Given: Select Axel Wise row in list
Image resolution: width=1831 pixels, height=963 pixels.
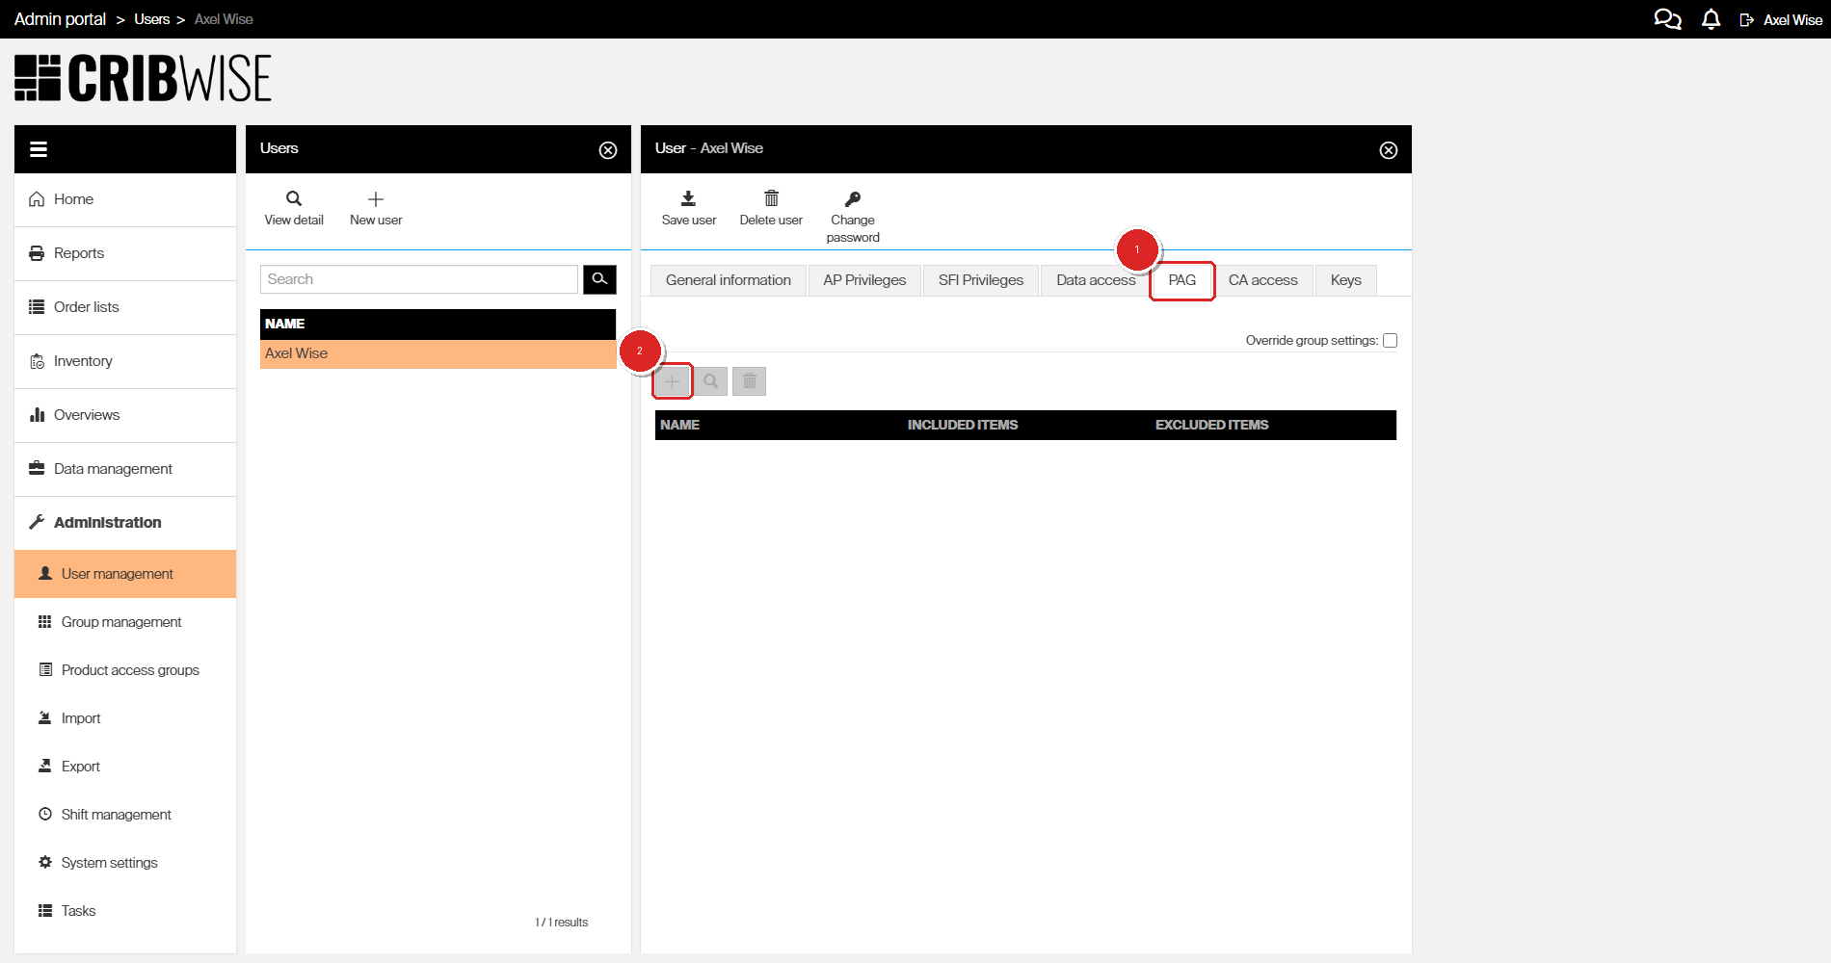Looking at the screenshot, I should click(x=438, y=353).
